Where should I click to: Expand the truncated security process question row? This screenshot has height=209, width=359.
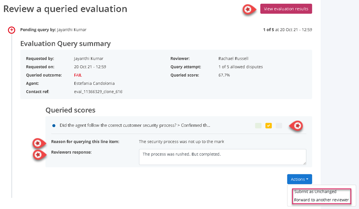pyautogui.click(x=135, y=126)
